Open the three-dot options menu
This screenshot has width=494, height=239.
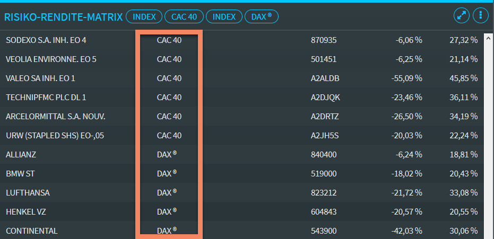pyautogui.click(x=480, y=16)
